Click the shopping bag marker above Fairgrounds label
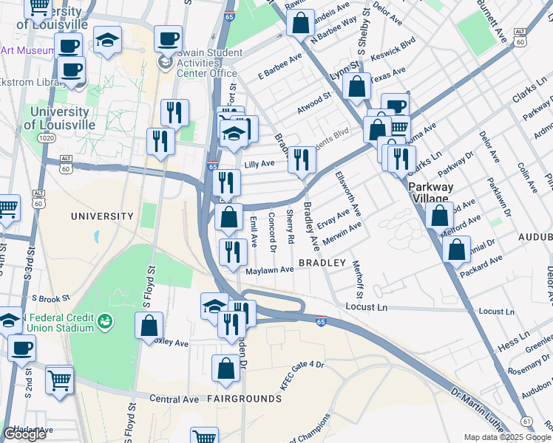 226,368
